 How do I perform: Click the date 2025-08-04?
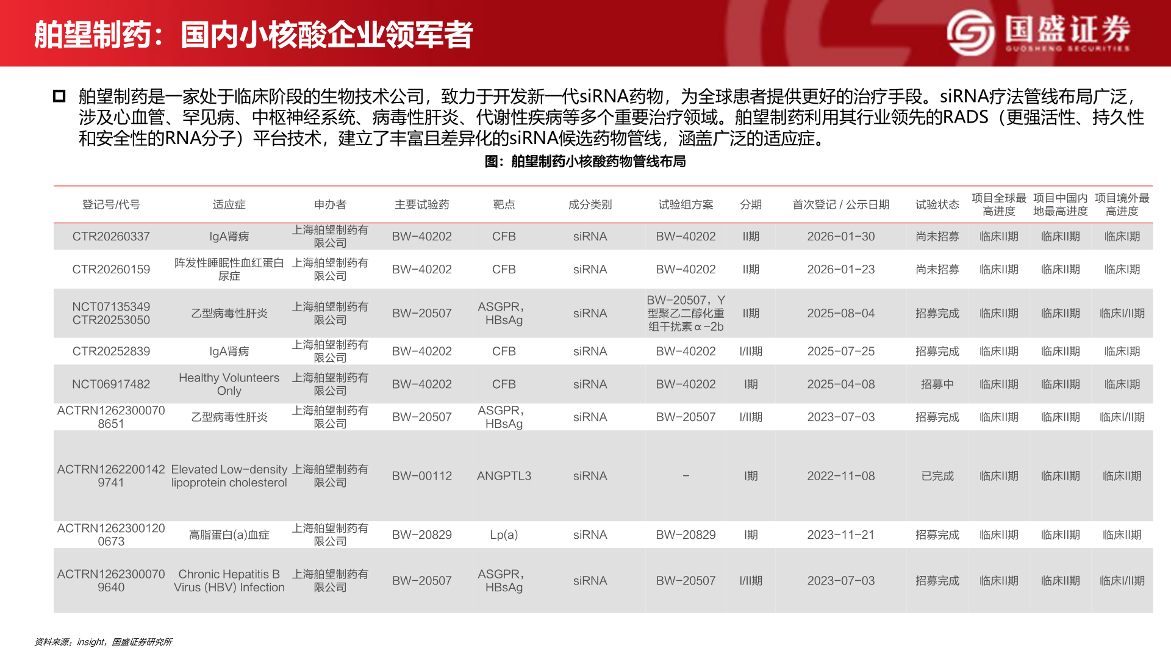coord(841,313)
